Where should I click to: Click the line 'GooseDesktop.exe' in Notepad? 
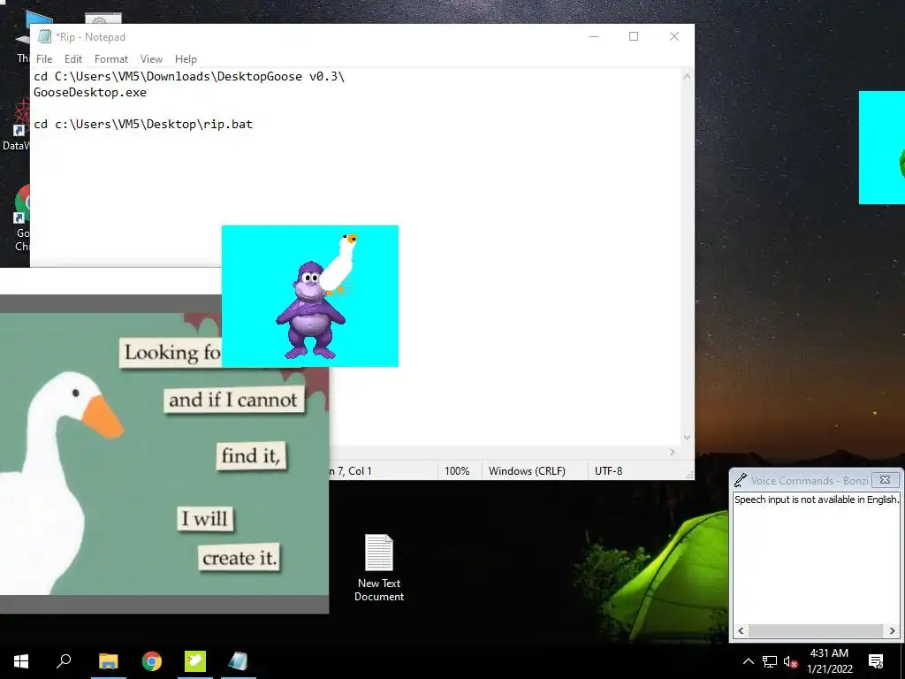click(90, 92)
